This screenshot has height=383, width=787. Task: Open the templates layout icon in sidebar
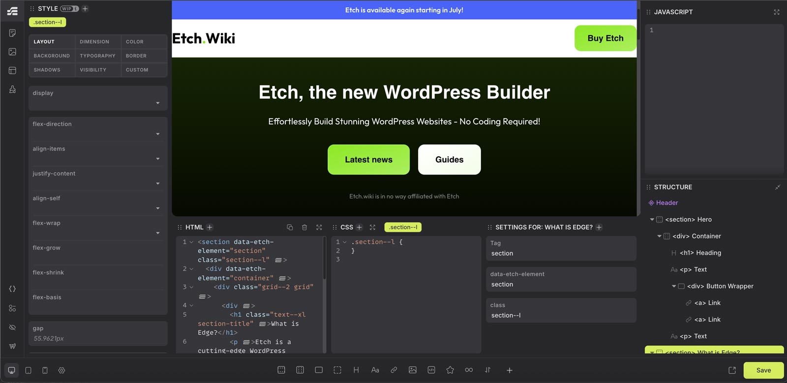12,70
